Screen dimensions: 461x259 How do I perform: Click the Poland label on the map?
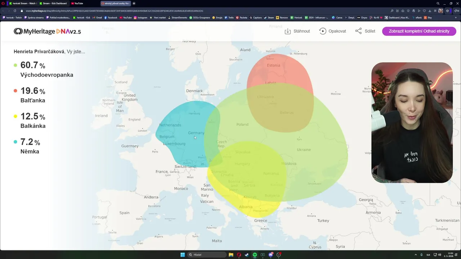pos(242,124)
